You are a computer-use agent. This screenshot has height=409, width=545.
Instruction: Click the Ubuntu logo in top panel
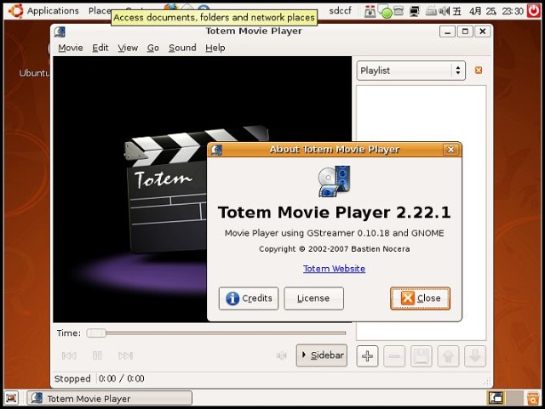click(15, 11)
